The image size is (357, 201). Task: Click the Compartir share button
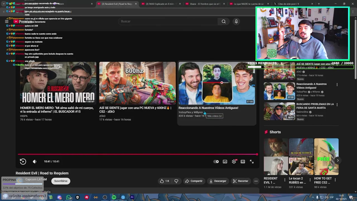[x=194, y=181]
